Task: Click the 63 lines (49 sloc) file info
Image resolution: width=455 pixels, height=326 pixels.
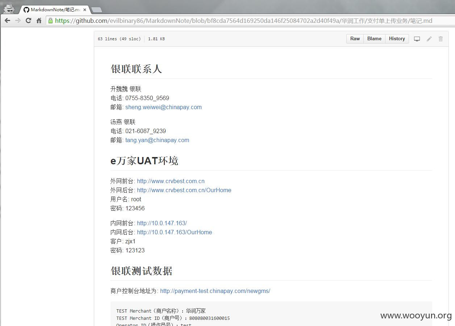Action: tap(119, 39)
